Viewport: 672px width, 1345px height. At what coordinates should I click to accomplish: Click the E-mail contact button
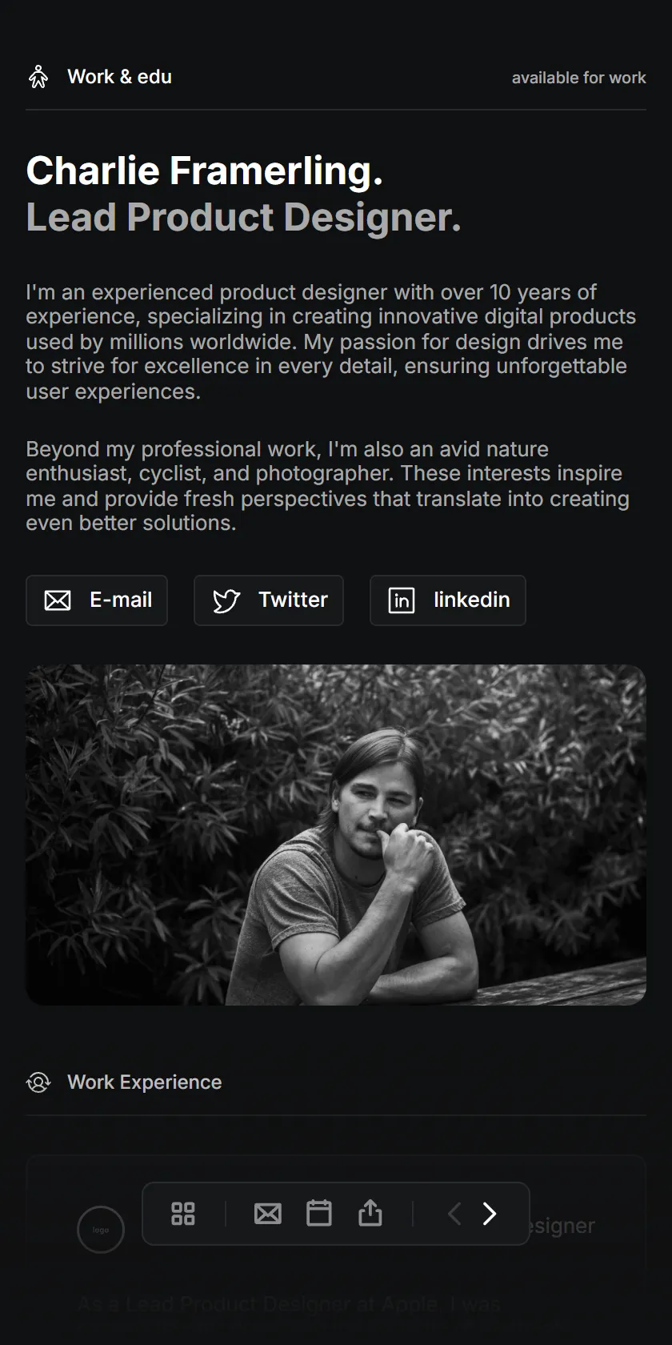(97, 600)
